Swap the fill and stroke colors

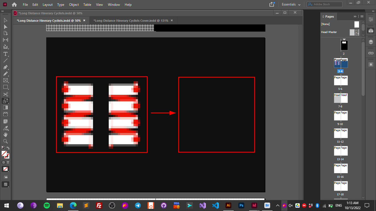(x=8, y=148)
